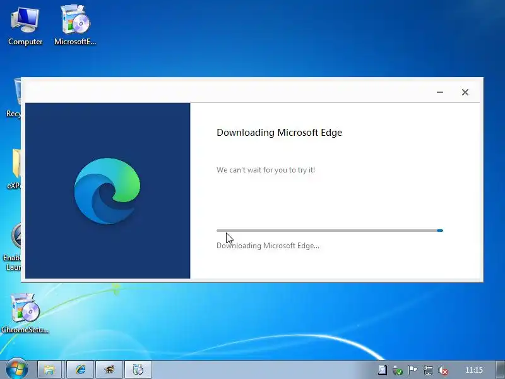Open the 11:15 taskbar clock
505x379 pixels.
click(474, 370)
